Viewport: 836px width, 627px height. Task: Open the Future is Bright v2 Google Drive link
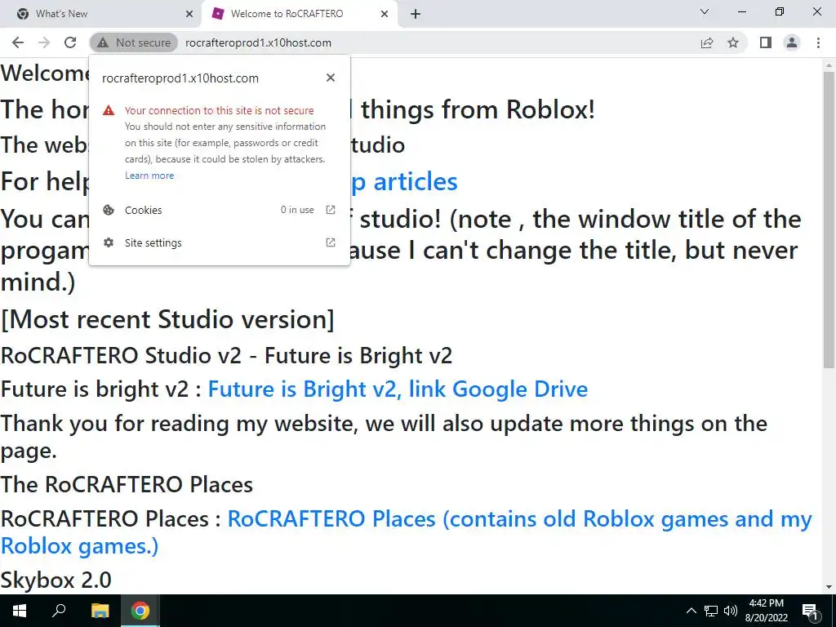398,389
